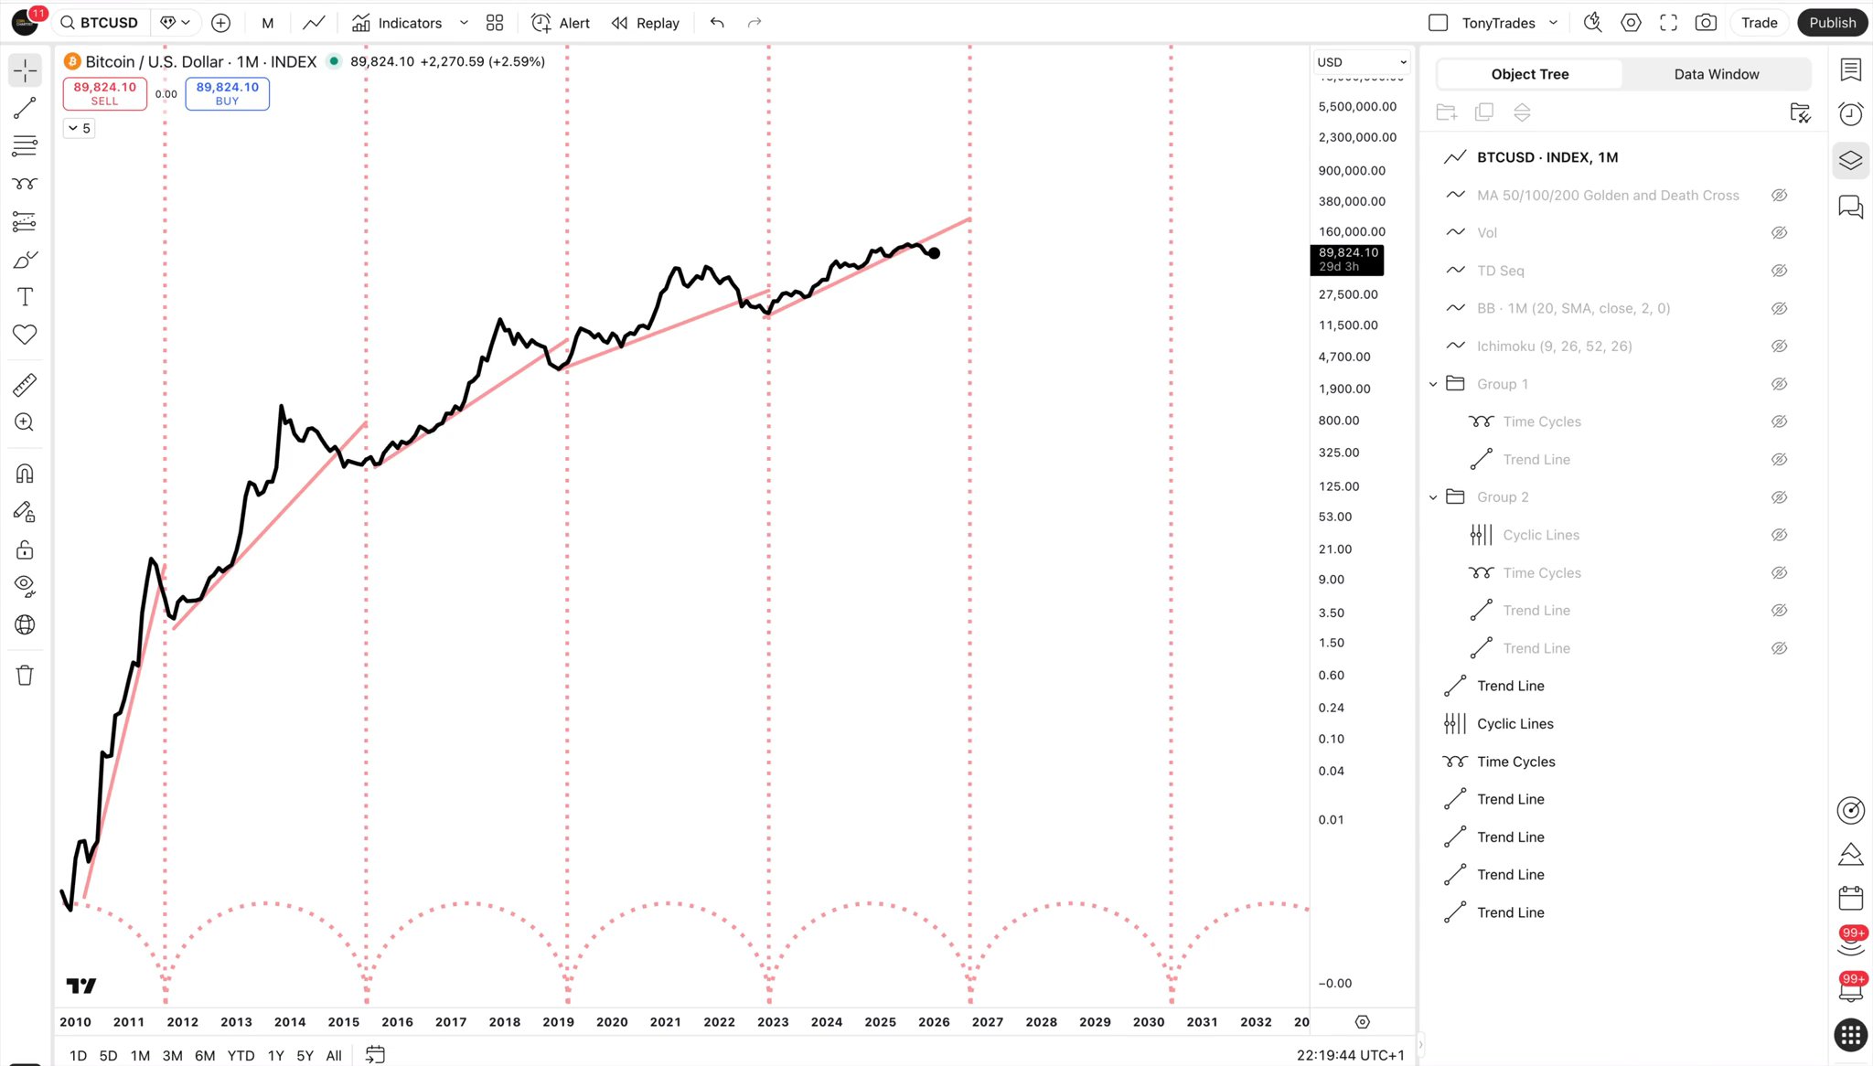Select the text annotation tool
Viewport: 1873px width, 1066px height.
pos(25,297)
